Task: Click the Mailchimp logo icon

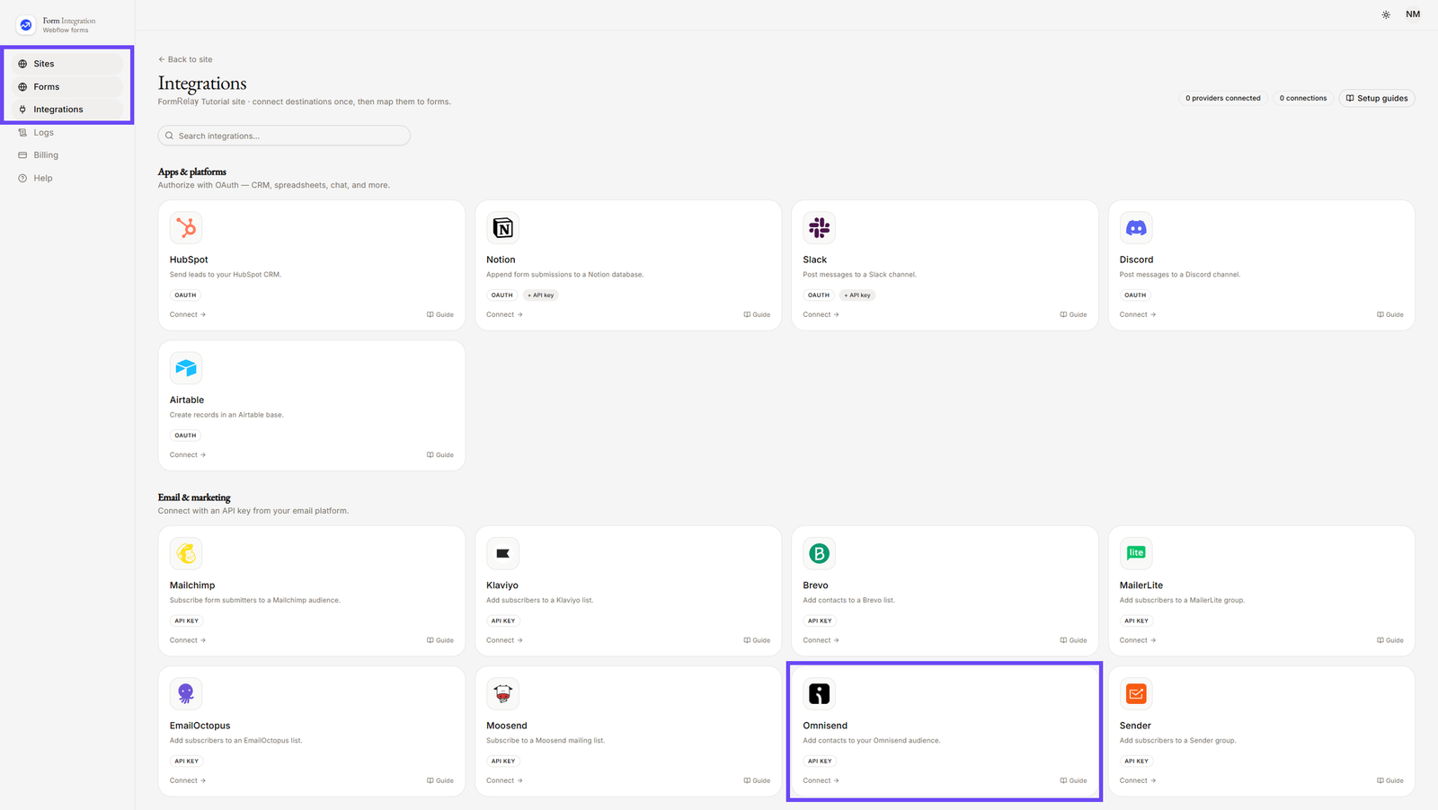Action: pos(186,553)
